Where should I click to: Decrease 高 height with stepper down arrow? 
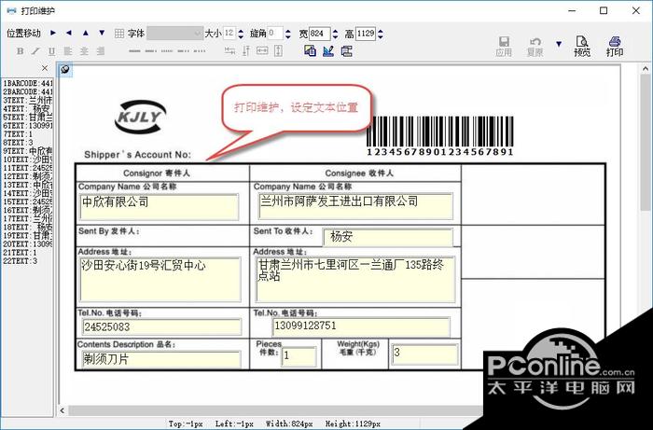coord(381,36)
